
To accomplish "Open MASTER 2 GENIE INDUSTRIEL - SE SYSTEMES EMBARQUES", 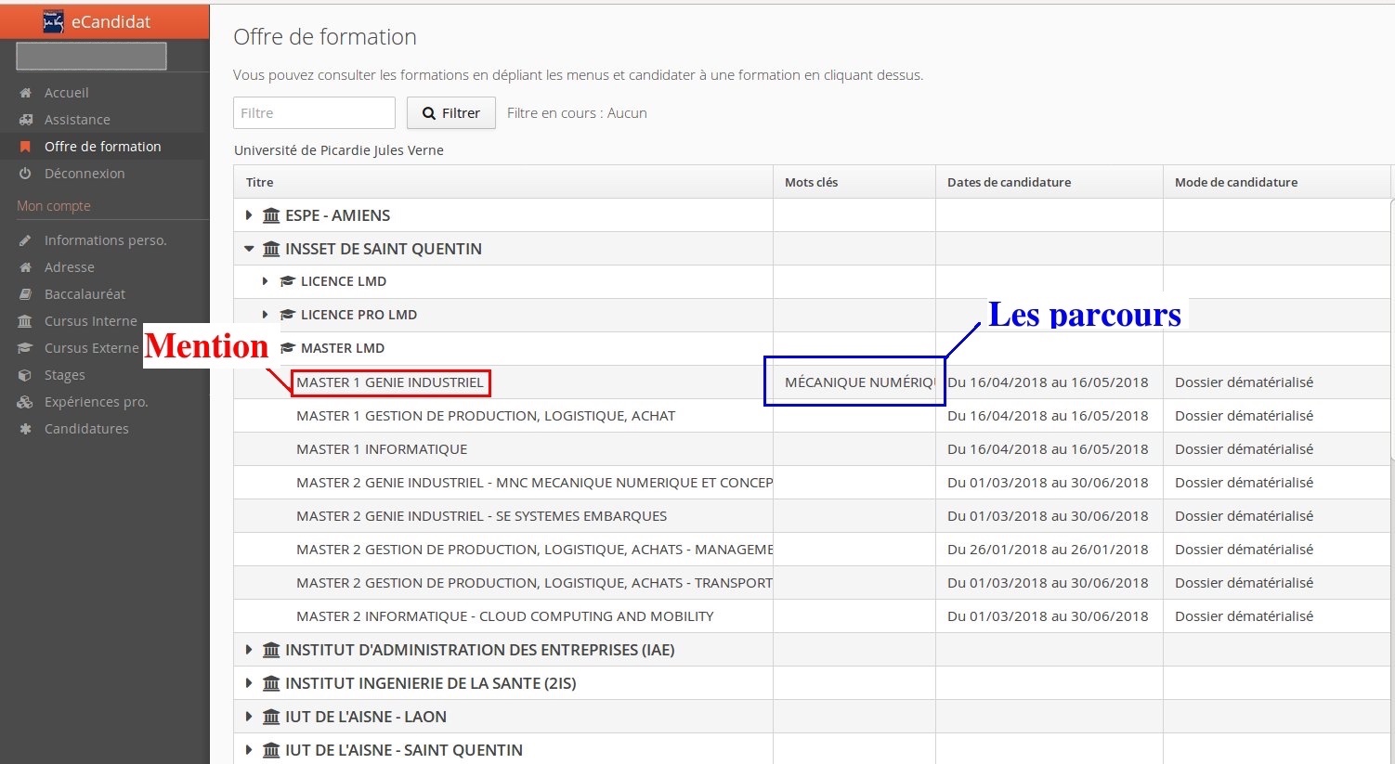I will tap(481, 516).
